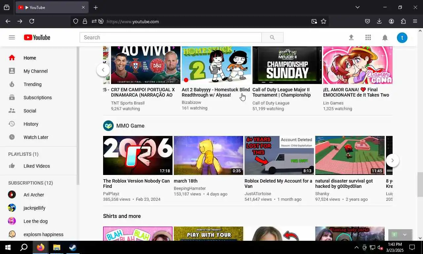Image resolution: width=423 pixels, height=254 pixels.
Task: Open the upload video icon
Action: [x=351, y=37]
